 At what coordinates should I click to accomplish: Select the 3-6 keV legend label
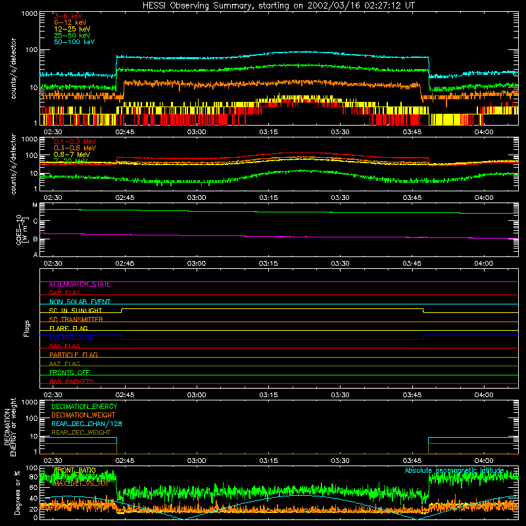[x=68, y=16]
